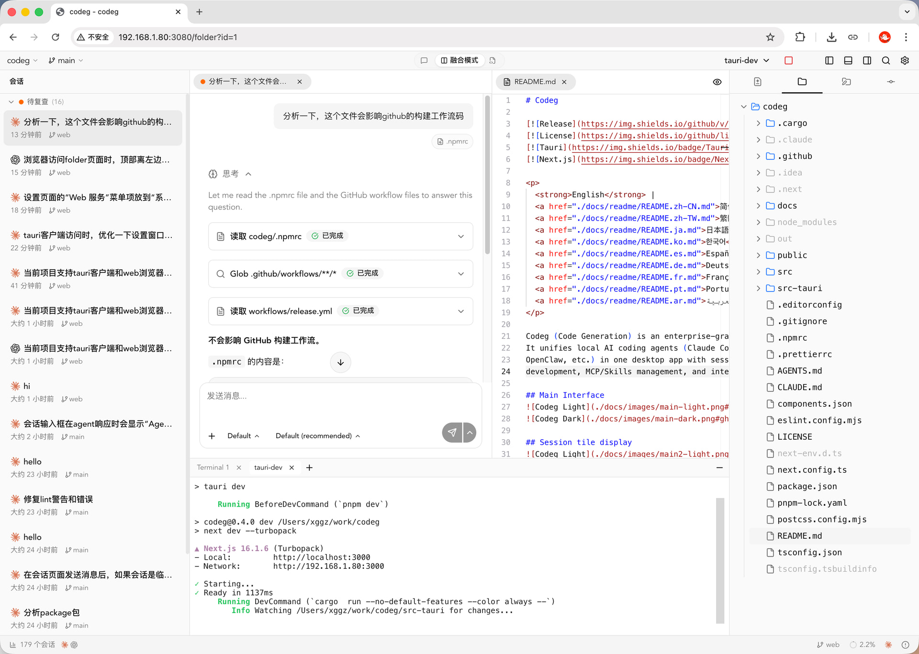Open the codeg project dropdown

[22, 60]
